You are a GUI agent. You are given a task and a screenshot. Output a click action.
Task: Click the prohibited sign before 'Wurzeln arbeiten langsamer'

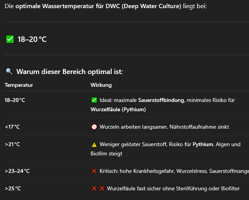[x=94, y=127]
